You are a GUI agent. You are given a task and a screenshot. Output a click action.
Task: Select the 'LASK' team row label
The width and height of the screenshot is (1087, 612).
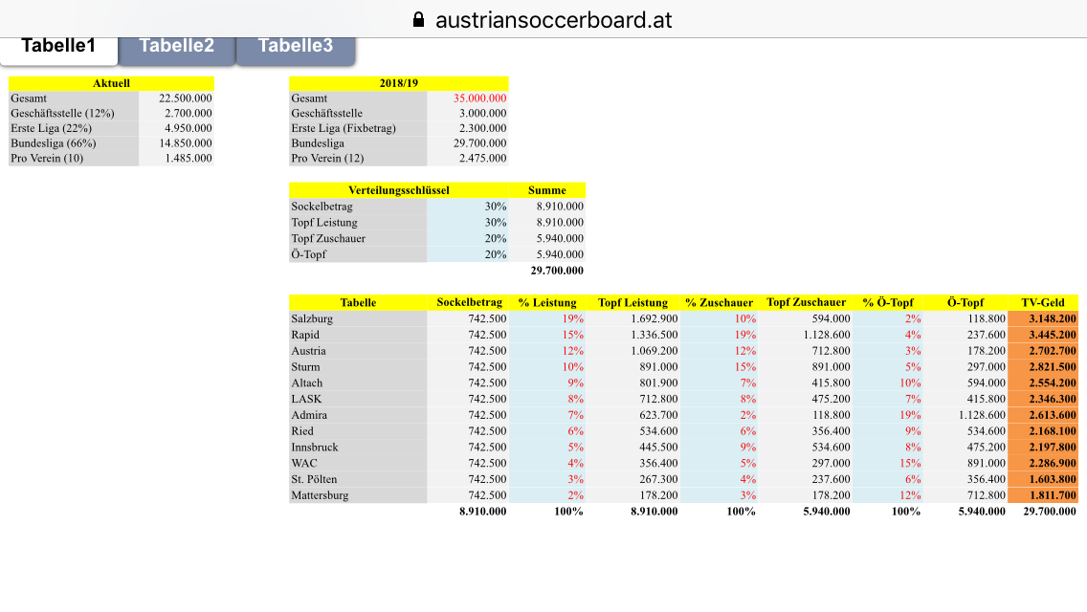coord(306,399)
